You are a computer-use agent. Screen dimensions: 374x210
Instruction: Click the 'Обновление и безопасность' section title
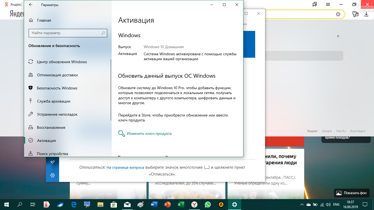tap(54, 46)
